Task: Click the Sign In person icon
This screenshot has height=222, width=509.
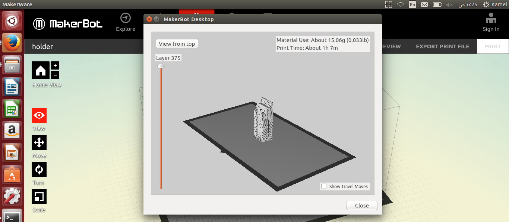Action: 491,18
